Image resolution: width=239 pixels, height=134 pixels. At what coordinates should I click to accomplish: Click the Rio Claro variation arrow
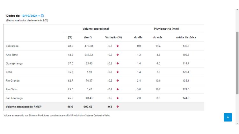pos(118,89)
